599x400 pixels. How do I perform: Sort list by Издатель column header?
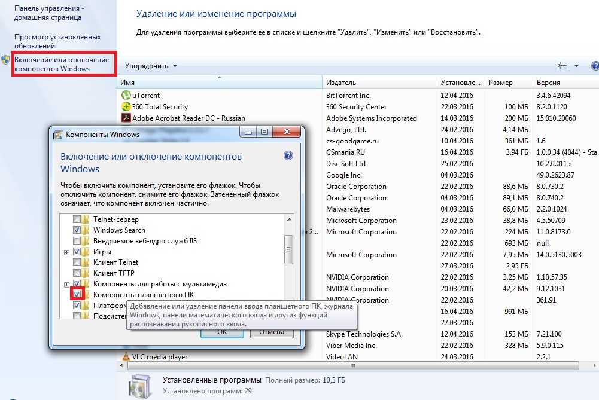(341, 83)
